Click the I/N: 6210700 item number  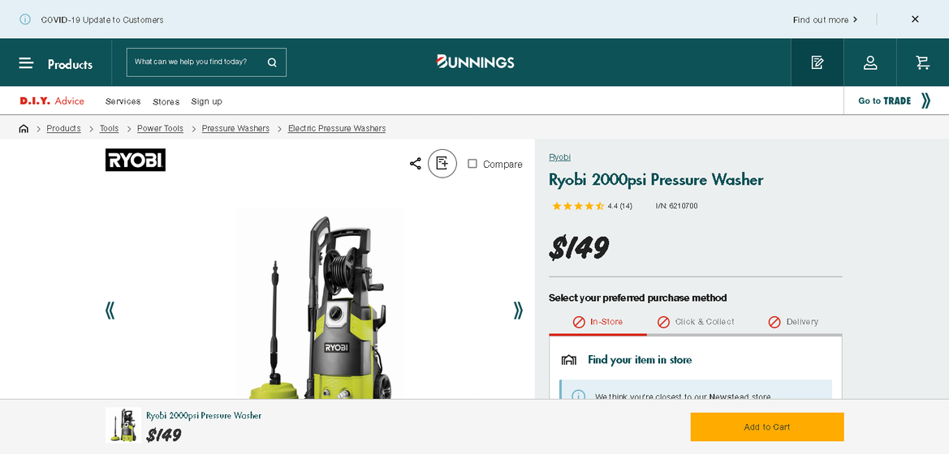(x=677, y=206)
